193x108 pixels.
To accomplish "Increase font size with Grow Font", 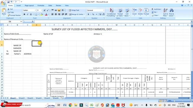I will point(45,10).
